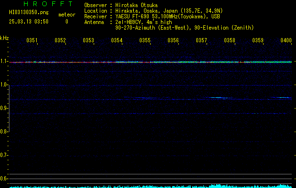Click time marker 0352
Image resolution: width=296 pixels, height=188 pixels.
[60, 40]
